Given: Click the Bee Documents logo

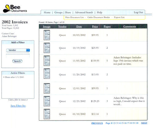Looking at the screenshot, I should (x=15, y=9).
